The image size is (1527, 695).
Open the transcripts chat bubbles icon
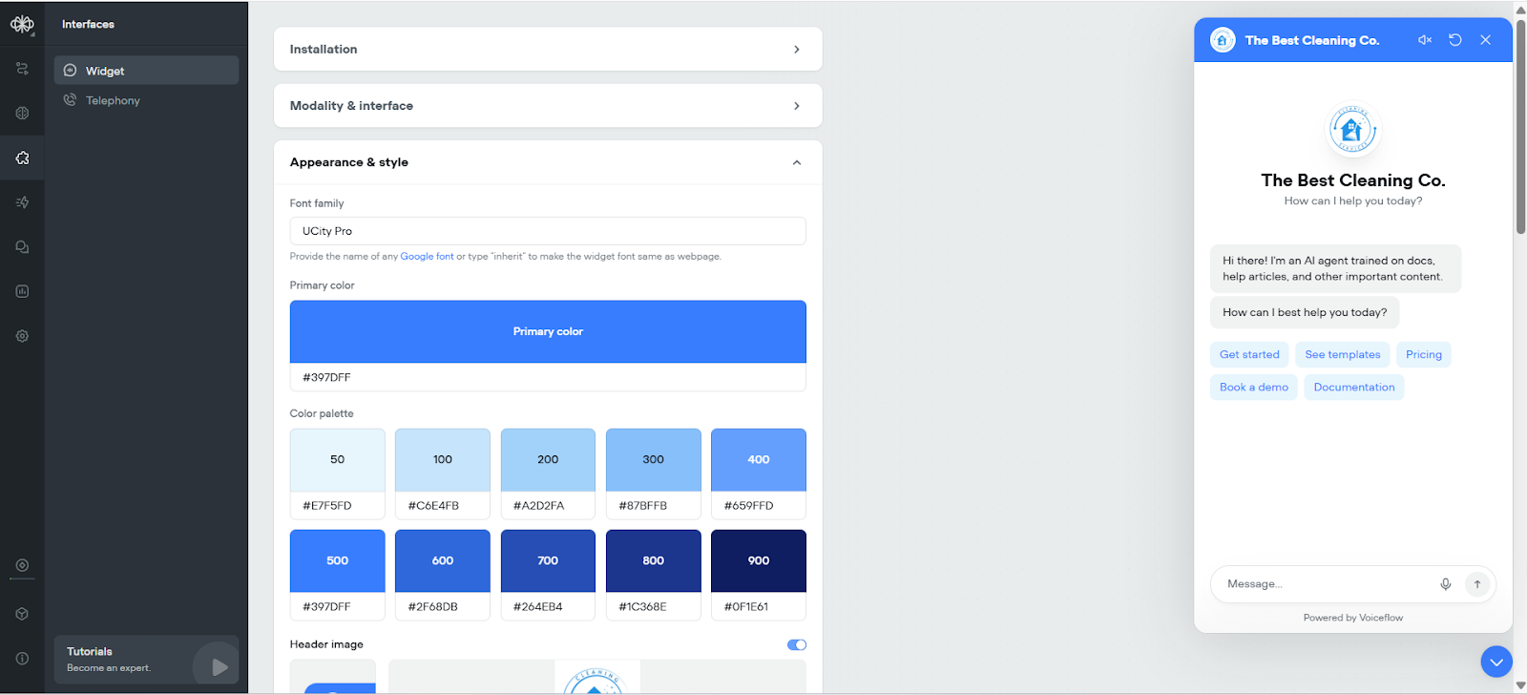pyautogui.click(x=22, y=246)
